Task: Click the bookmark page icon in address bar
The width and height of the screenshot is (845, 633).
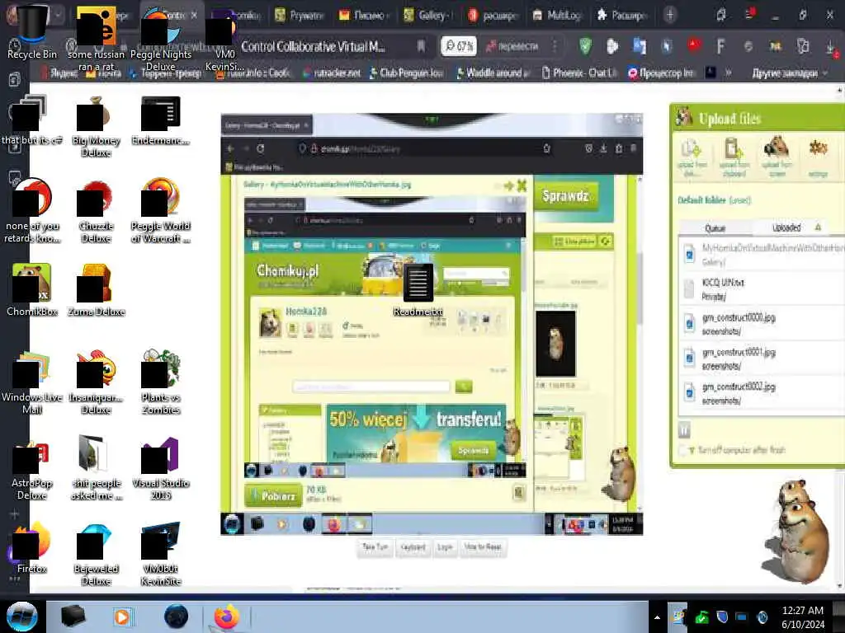Action: coord(421,46)
